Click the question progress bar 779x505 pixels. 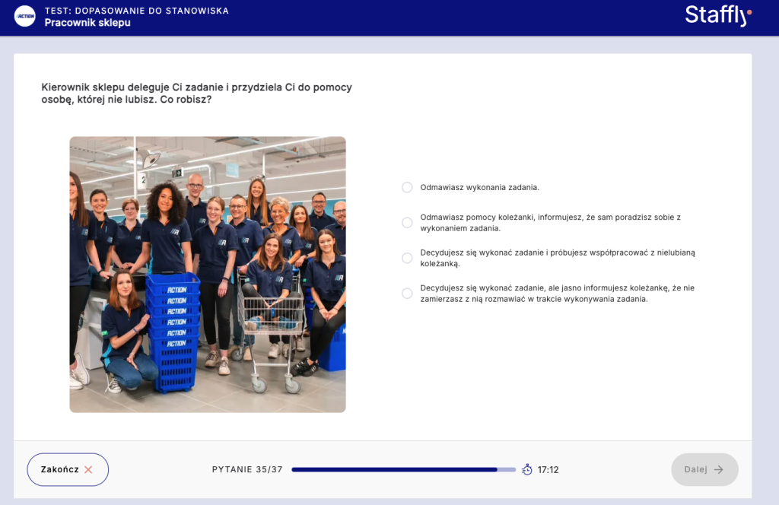click(x=403, y=470)
